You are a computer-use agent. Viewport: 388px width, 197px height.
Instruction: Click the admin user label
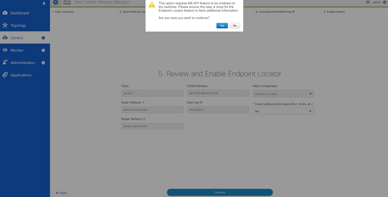[x=376, y=2]
